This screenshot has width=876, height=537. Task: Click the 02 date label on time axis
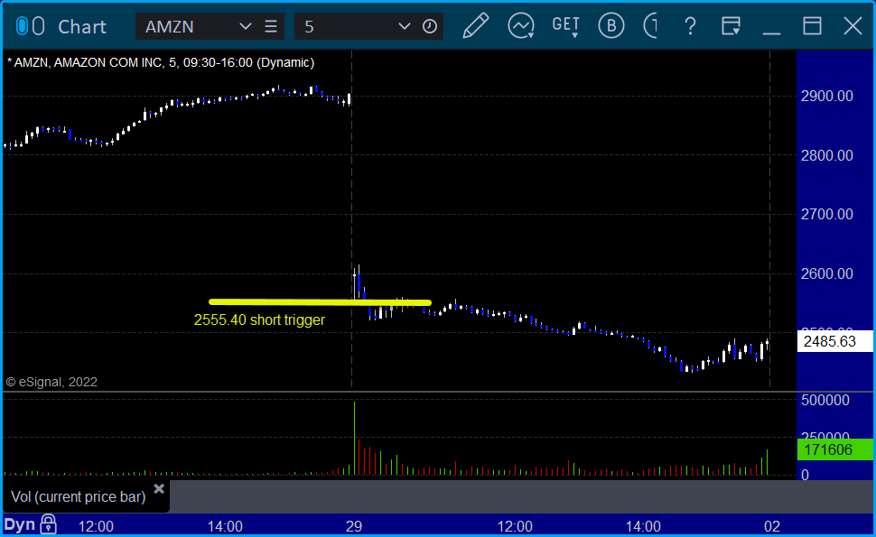pyautogui.click(x=771, y=526)
